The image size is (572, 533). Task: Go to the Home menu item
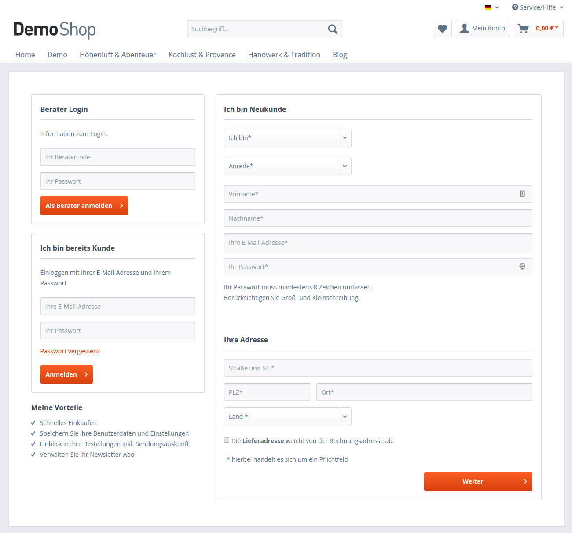coord(25,55)
